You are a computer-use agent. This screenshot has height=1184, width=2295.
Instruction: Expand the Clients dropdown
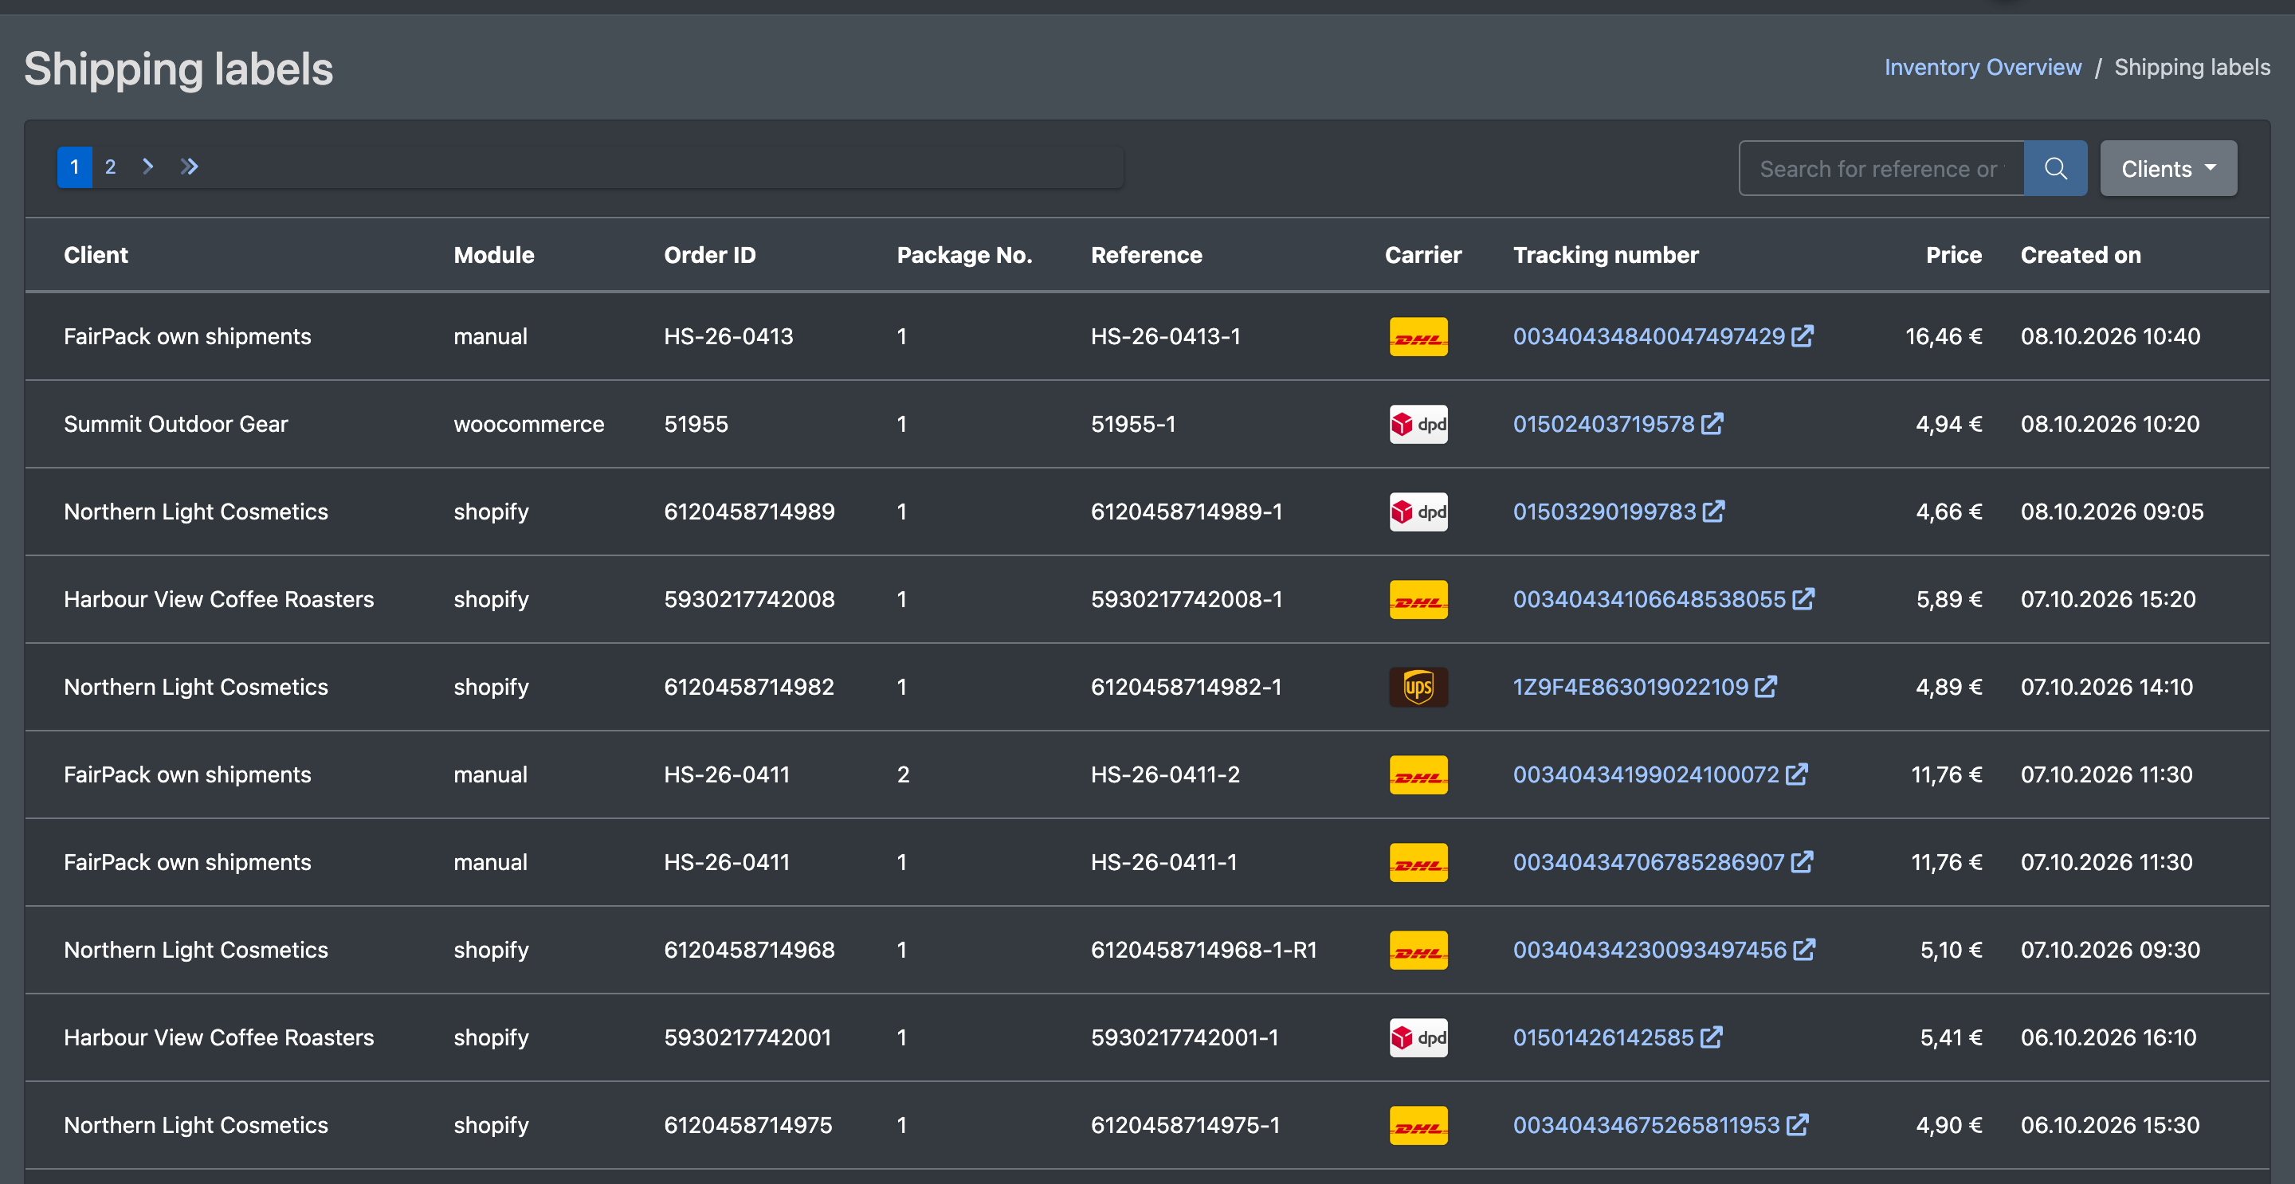pos(2167,168)
